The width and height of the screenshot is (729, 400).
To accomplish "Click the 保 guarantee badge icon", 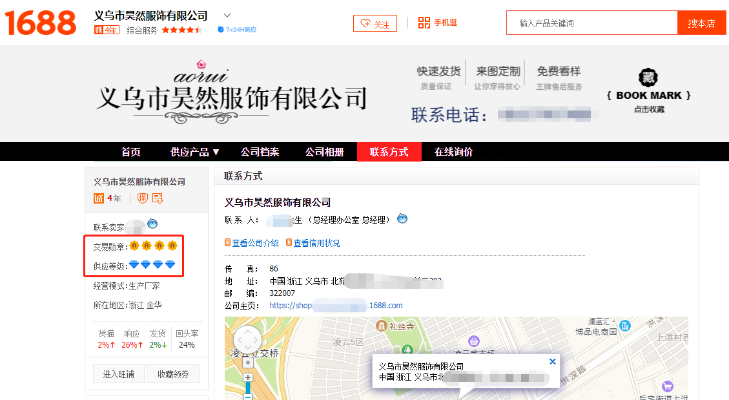I will point(143,198).
